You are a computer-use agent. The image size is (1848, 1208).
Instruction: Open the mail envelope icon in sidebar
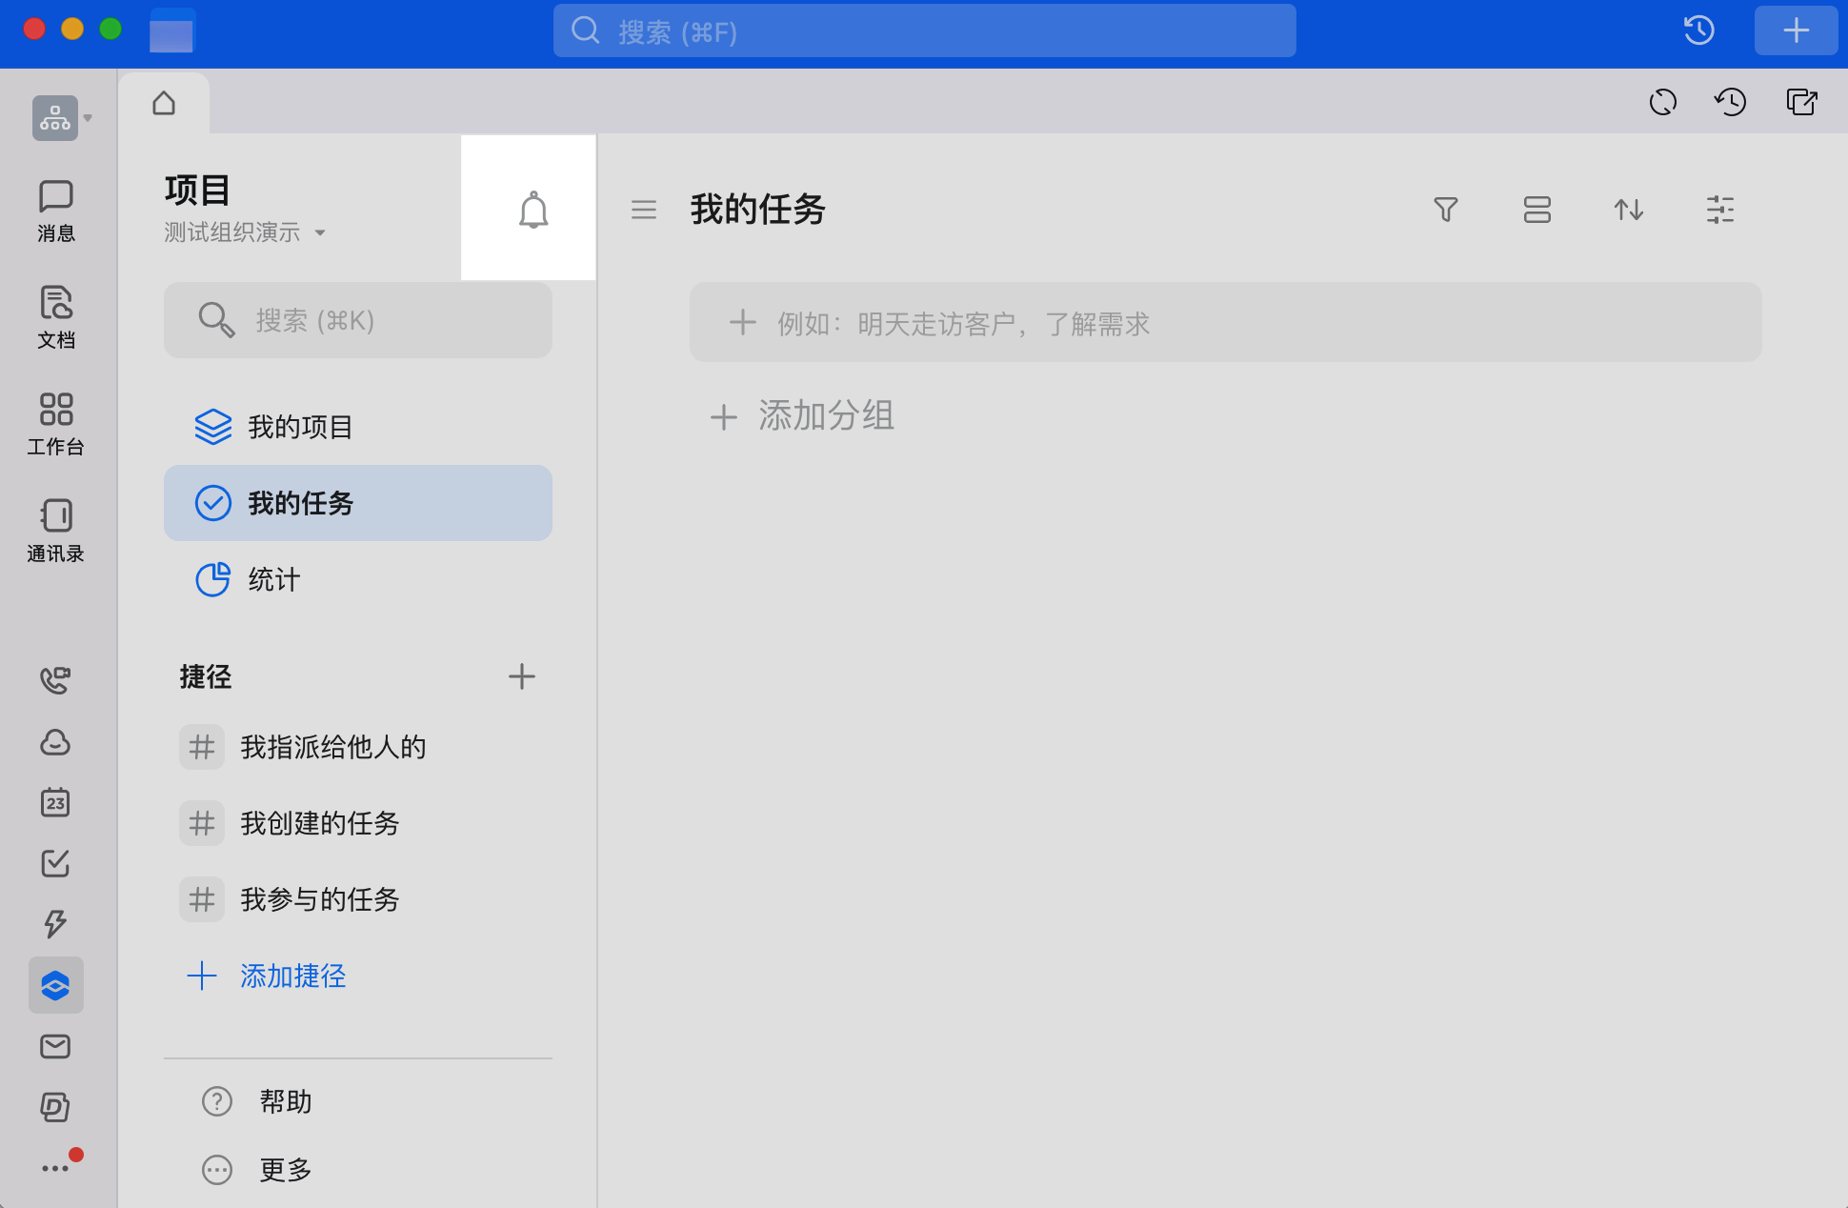[55, 1046]
